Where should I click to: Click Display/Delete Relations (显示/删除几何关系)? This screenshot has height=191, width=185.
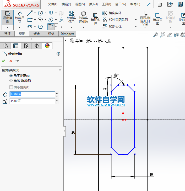pos(145,19)
